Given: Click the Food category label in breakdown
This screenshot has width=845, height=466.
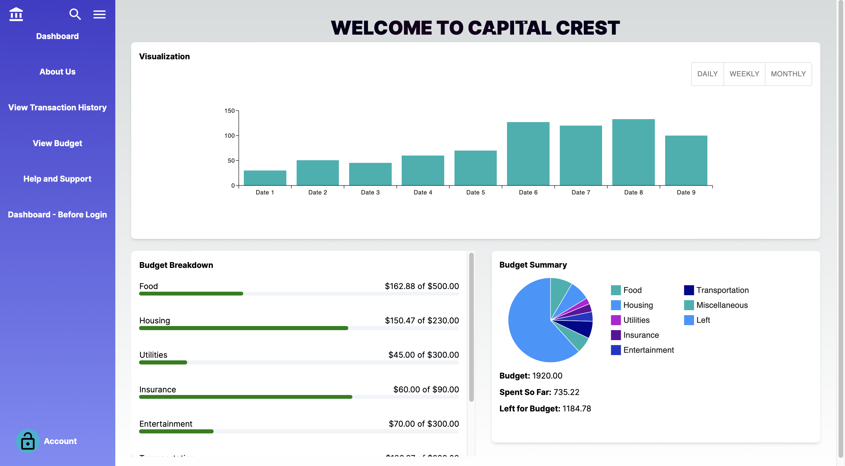Looking at the screenshot, I should click(x=148, y=286).
